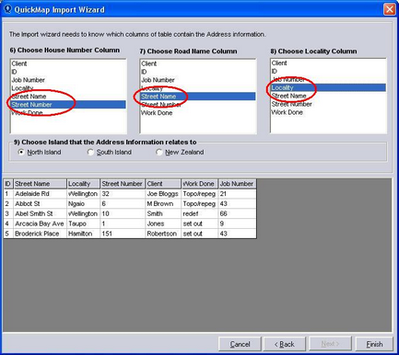Click the Jones client cell
This screenshot has height=355, width=399.
tap(163, 223)
